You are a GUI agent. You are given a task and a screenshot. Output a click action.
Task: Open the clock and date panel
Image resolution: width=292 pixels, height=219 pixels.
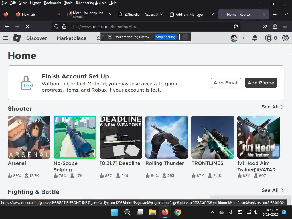(271, 212)
